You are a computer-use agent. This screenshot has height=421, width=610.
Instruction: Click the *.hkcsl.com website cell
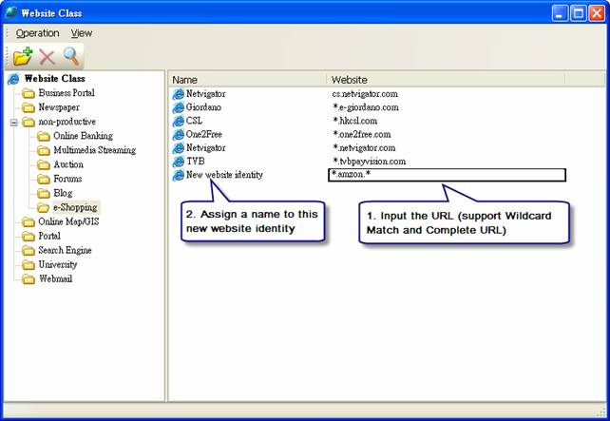click(354, 121)
